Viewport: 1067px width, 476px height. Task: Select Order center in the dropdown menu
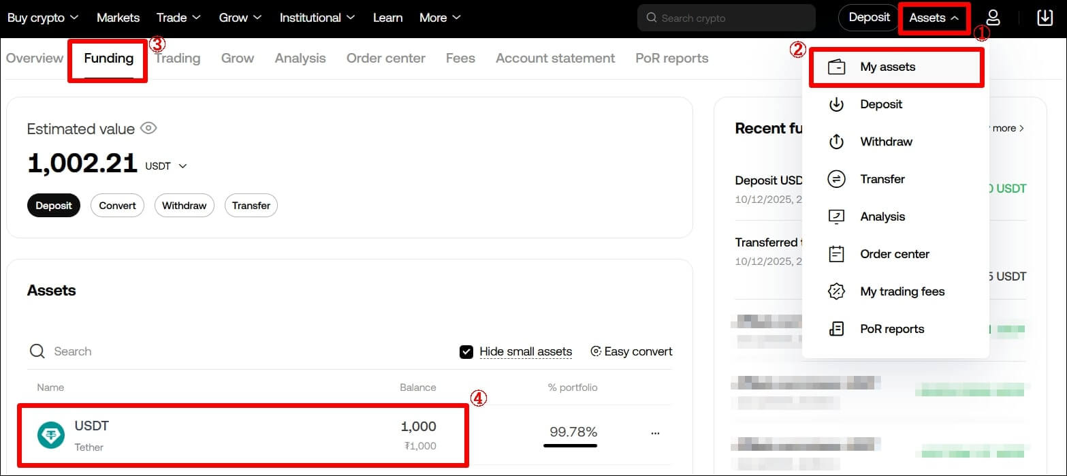pos(895,254)
